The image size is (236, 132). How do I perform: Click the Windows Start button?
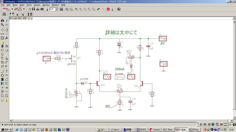(x=7, y=129)
